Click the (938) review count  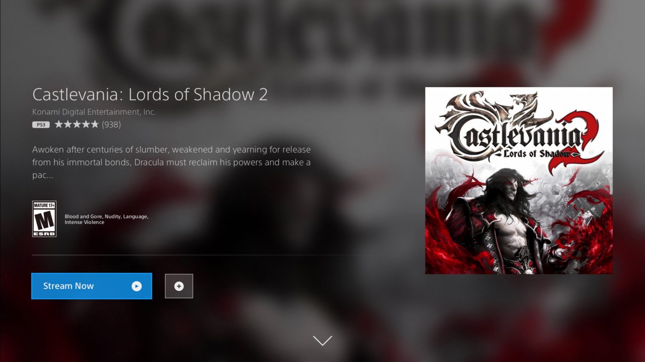pyautogui.click(x=111, y=124)
